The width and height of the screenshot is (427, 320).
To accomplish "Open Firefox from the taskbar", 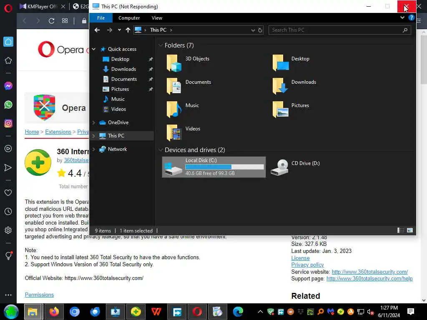I will [x=54, y=312].
